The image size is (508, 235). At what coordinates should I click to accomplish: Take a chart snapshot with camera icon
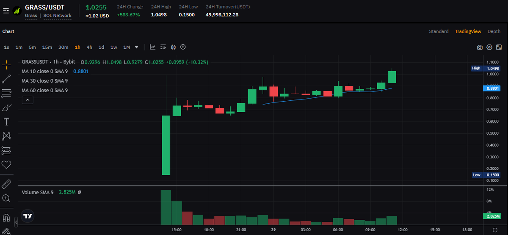[480, 47]
